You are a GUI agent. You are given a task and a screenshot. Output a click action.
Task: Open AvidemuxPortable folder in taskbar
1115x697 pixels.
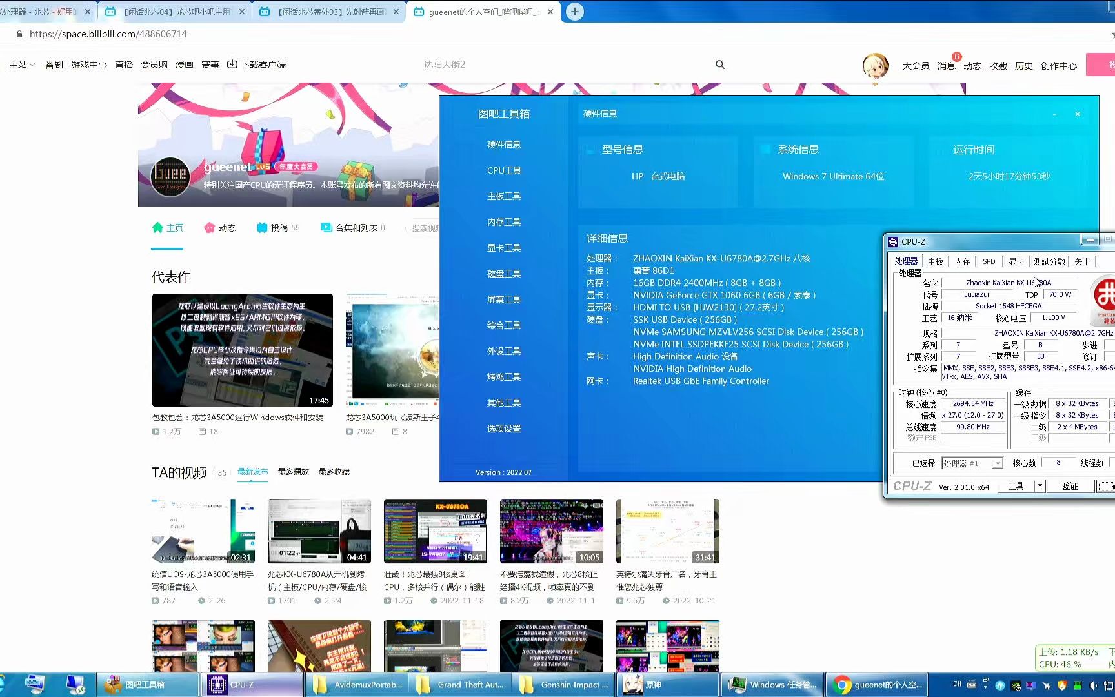click(357, 685)
